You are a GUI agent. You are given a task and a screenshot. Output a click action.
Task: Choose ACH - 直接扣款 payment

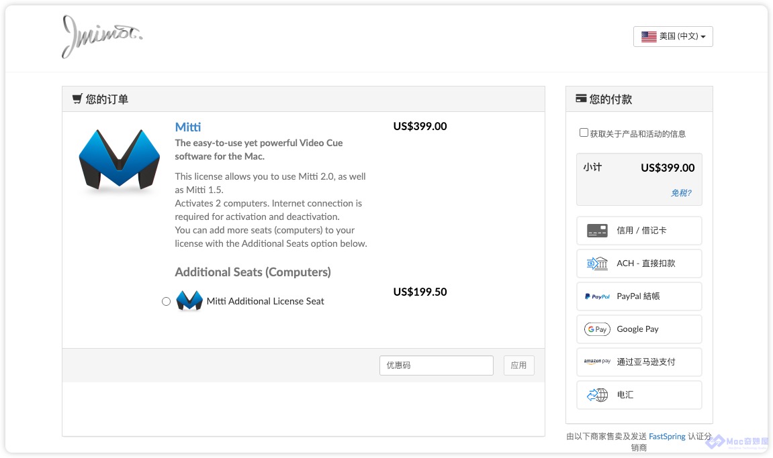[x=639, y=264]
